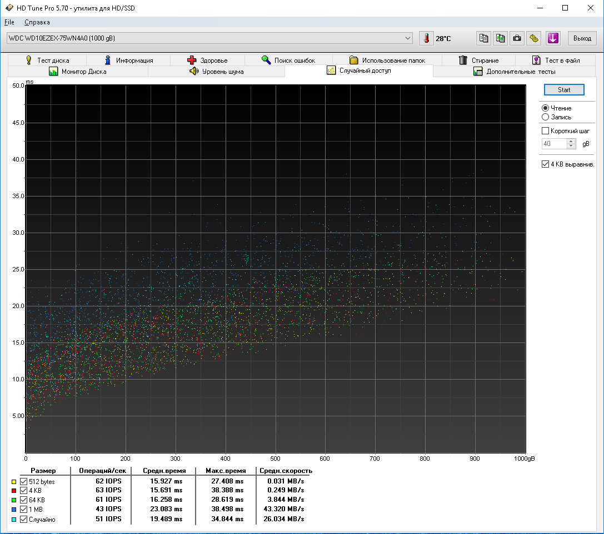Click the Операций/сек column header
The image size is (604, 534).
[x=102, y=471]
